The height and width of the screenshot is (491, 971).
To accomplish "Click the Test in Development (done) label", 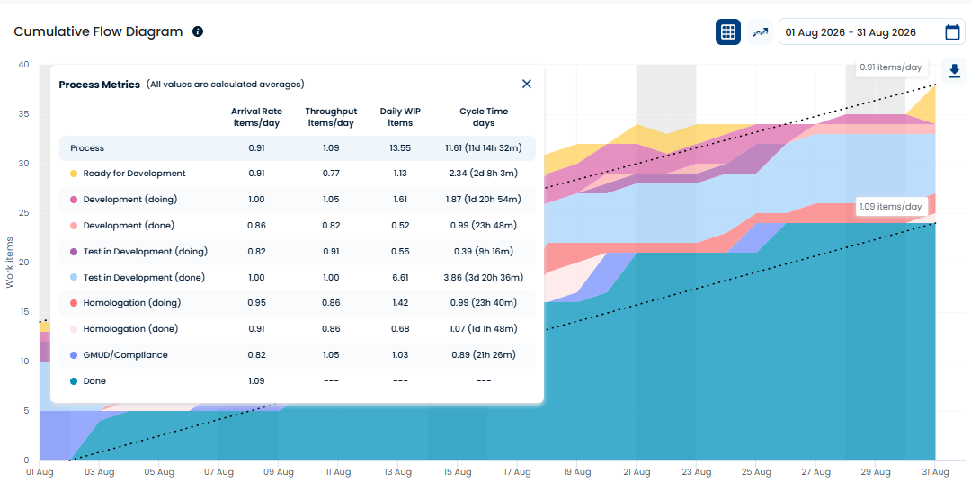I will pyautogui.click(x=144, y=277).
